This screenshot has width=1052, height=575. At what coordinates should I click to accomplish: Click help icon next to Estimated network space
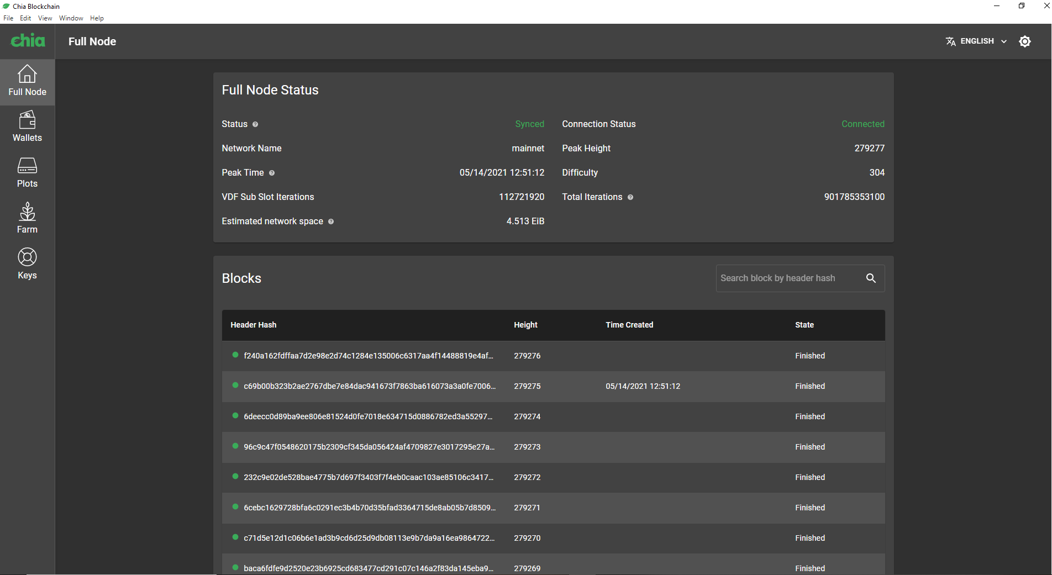pyautogui.click(x=331, y=221)
